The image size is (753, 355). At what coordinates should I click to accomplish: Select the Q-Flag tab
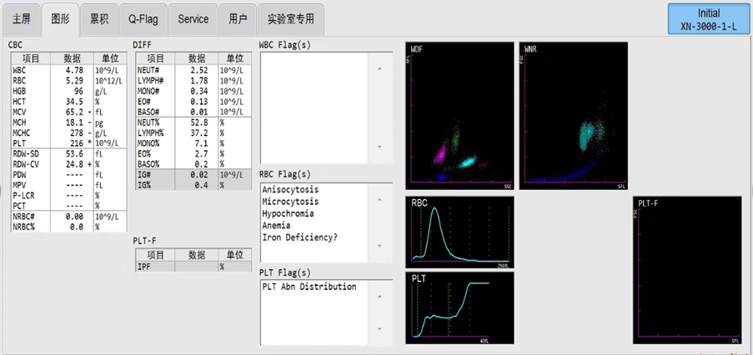click(142, 18)
